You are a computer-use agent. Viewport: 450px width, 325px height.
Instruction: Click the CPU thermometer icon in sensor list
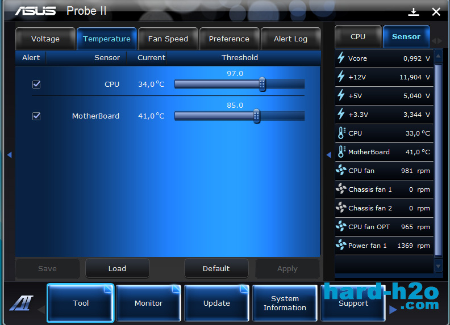point(341,133)
